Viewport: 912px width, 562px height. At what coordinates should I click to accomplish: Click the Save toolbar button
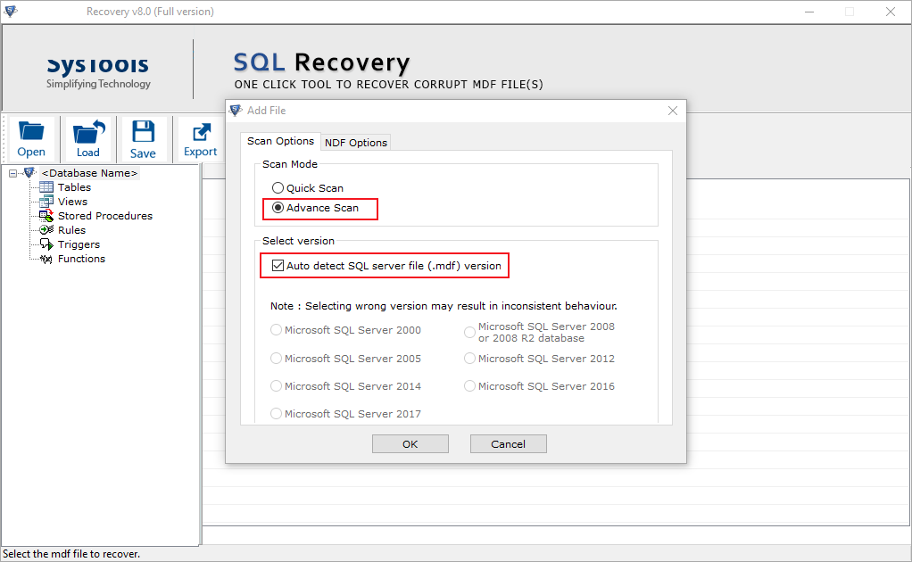point(143,139)
